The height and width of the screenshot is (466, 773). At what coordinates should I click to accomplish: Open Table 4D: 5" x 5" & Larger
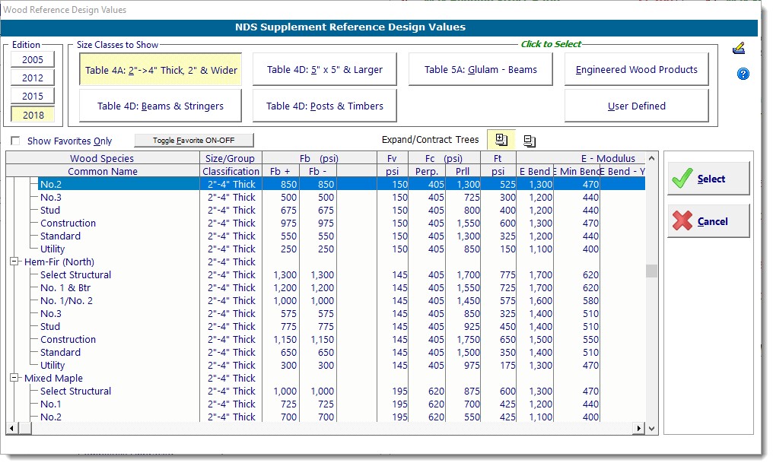point(324,69)
